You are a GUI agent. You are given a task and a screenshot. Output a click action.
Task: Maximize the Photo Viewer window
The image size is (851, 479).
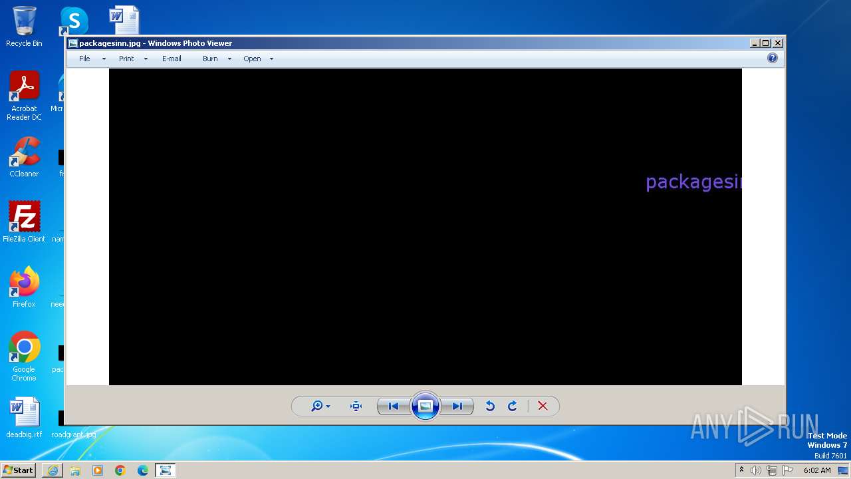[x=766, y=43]
